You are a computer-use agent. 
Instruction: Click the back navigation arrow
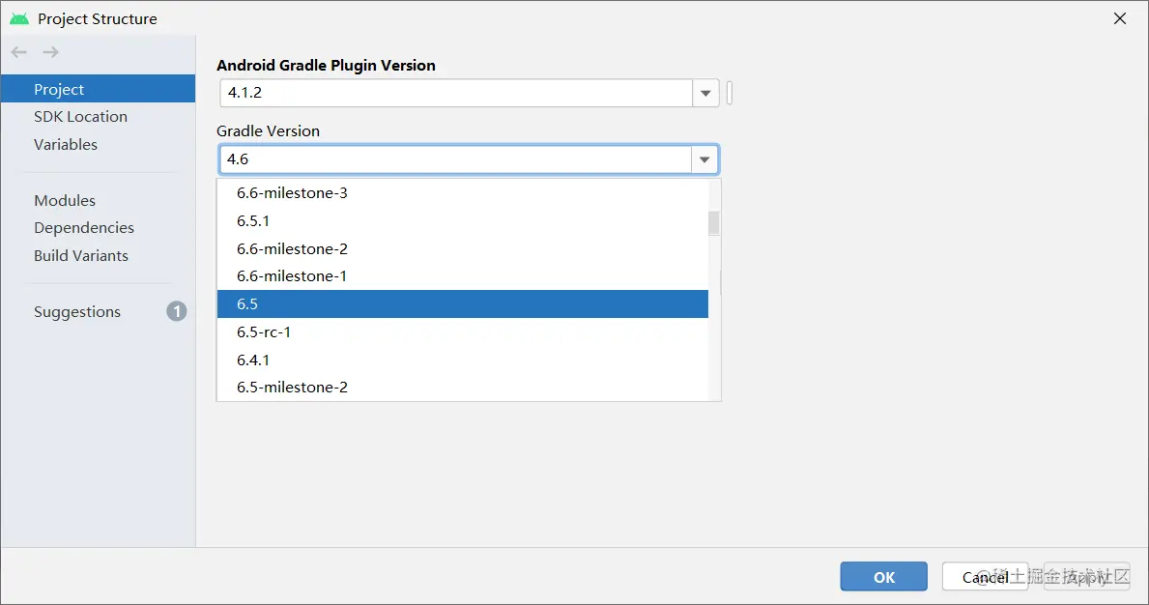click(19, 52)
